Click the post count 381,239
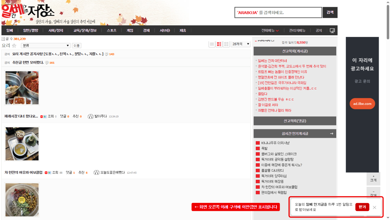 tap(20, 39)
